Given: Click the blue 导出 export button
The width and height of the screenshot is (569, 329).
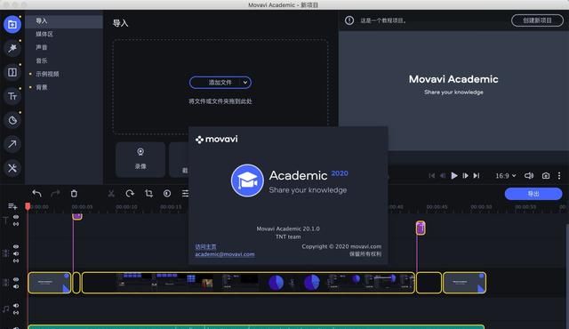Looking at the screenshot, I should [533, 194].
